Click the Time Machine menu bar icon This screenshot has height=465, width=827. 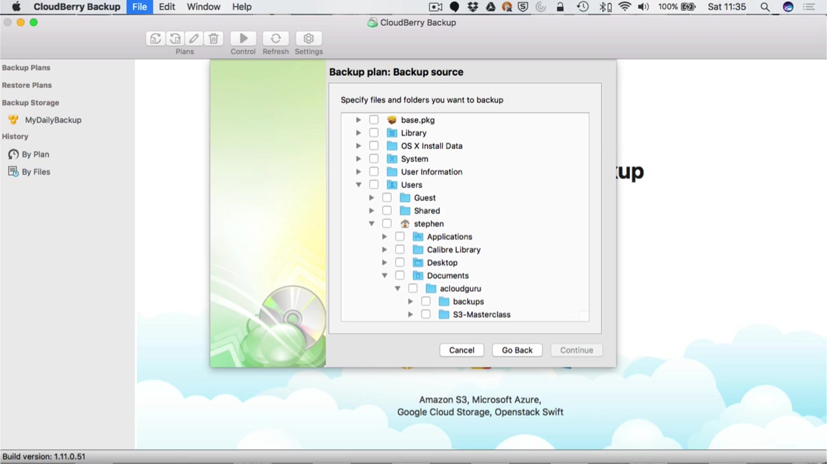tap(583, 7)
